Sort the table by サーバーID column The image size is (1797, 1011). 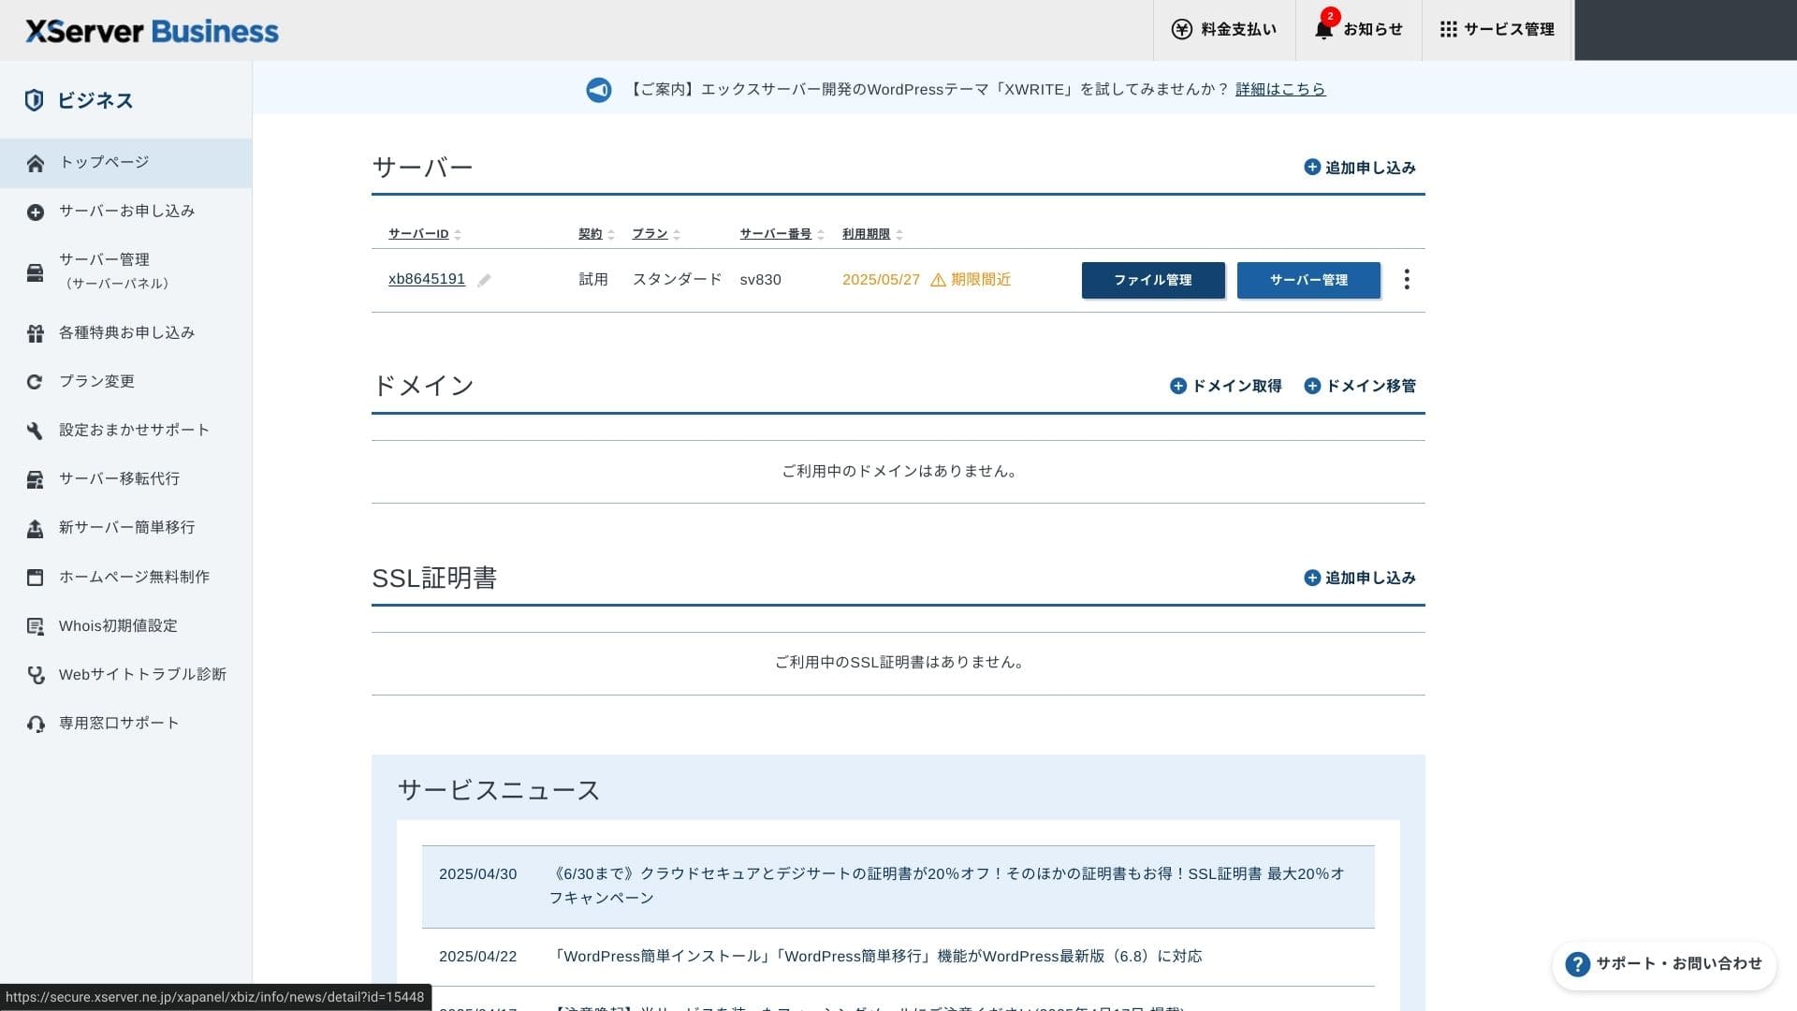point(425,234)
